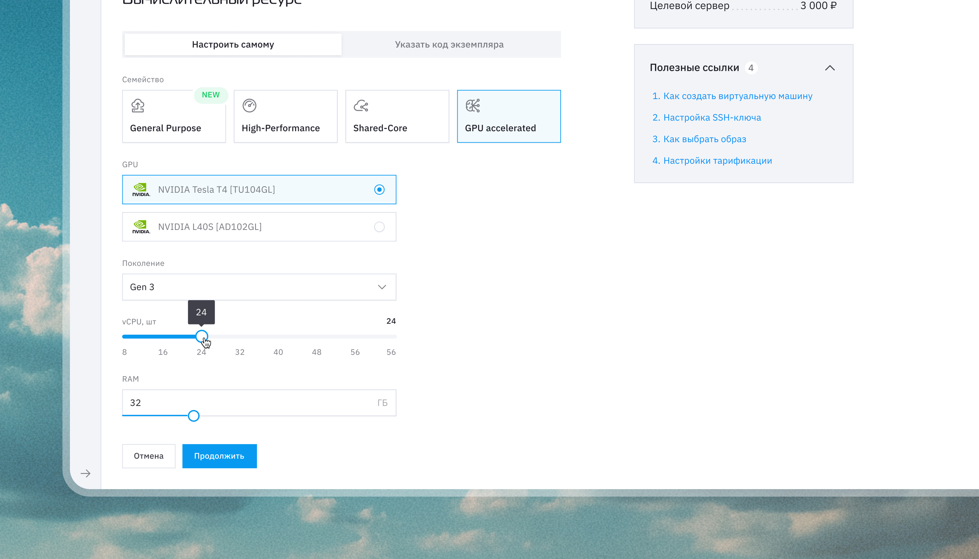Choose the Shared-Core family card
Image resolution: width=979 pixels, height=559 pixels.
[397, 116]
